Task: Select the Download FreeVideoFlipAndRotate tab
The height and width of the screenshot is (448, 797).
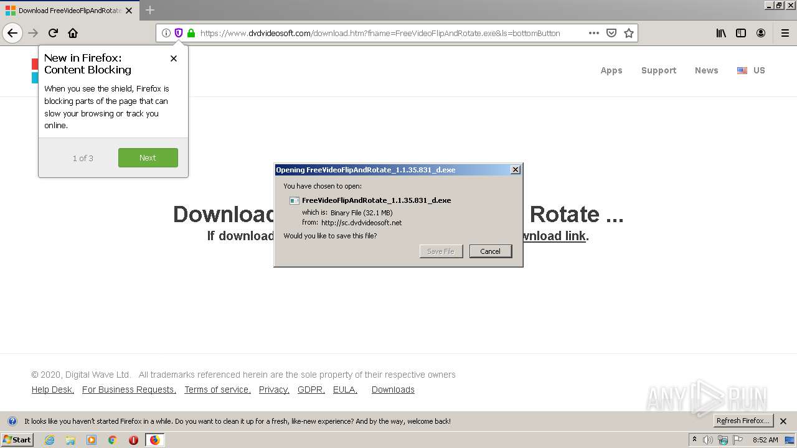Action: pos(68,11)
